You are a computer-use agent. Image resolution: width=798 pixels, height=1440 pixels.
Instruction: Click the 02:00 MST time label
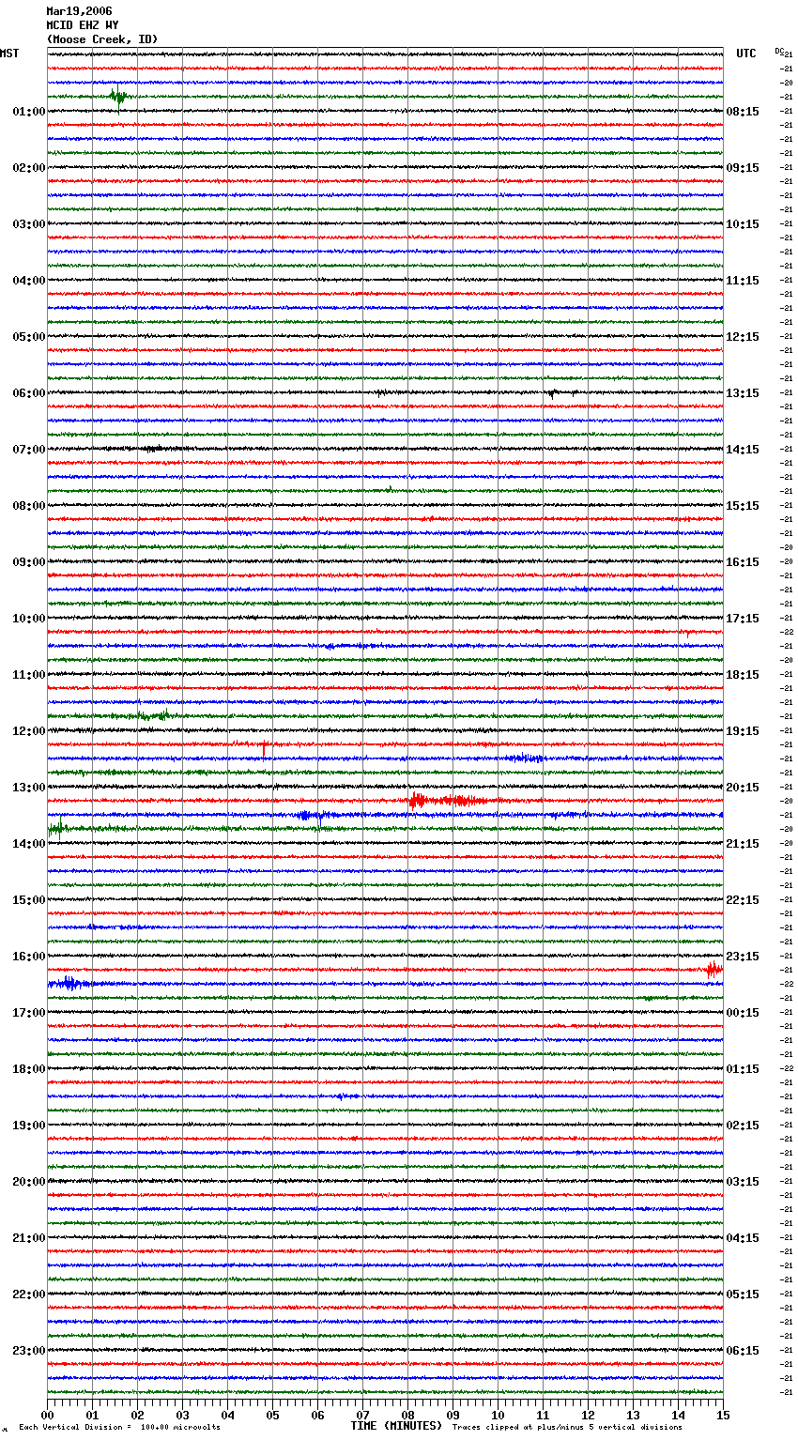tap(29, 168)
